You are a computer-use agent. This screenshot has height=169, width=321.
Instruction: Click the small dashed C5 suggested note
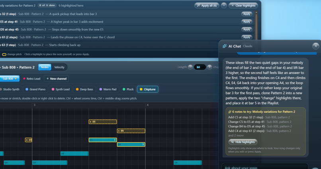point(28,140)
